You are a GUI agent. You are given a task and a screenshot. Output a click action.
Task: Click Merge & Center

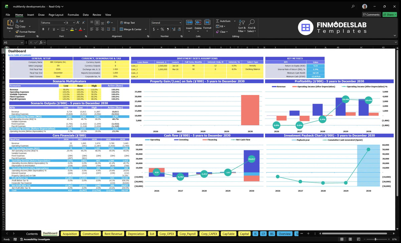point(131,29)
